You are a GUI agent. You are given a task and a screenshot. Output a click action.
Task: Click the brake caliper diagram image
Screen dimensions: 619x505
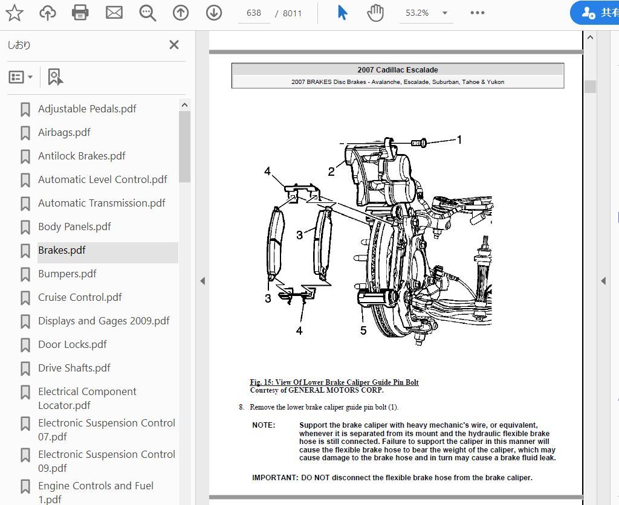click(378, 240)
